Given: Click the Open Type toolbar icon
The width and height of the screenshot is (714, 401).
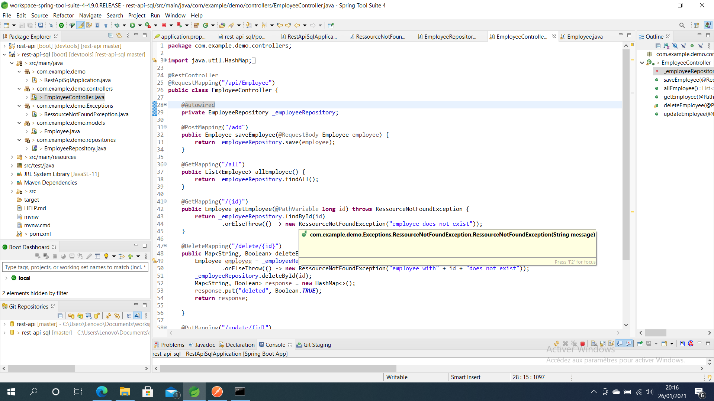Looking at the screenshot, I should point(222,25).
